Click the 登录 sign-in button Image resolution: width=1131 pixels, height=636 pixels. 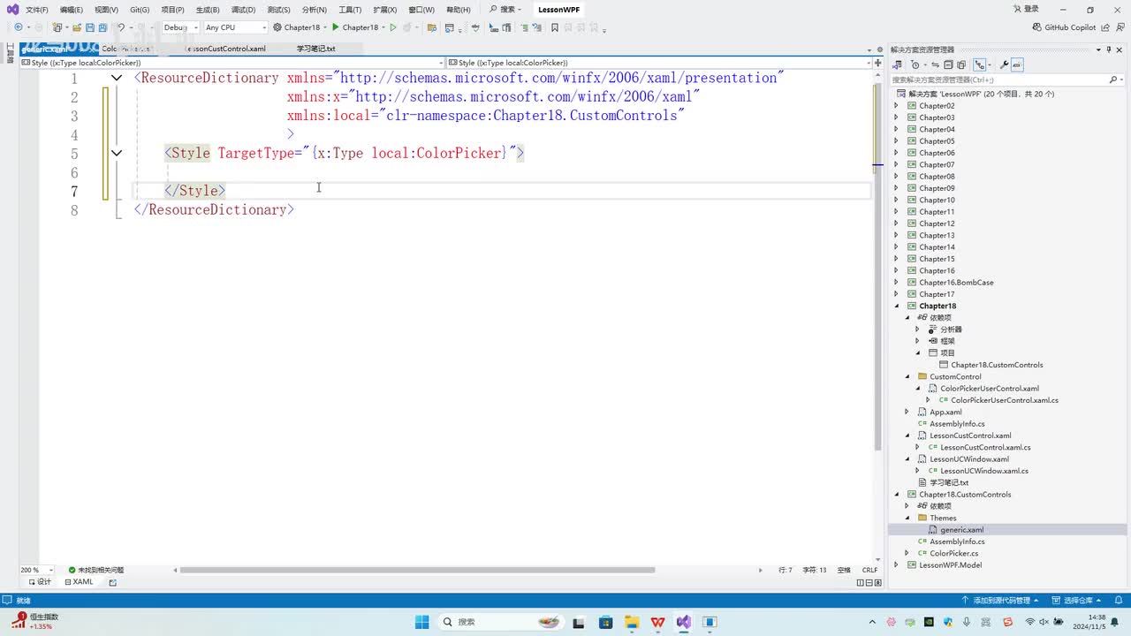[1026, 9]
